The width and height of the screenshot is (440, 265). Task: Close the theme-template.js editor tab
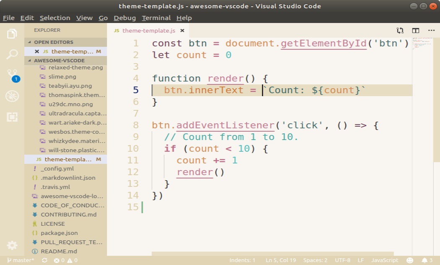coord(182,31)
